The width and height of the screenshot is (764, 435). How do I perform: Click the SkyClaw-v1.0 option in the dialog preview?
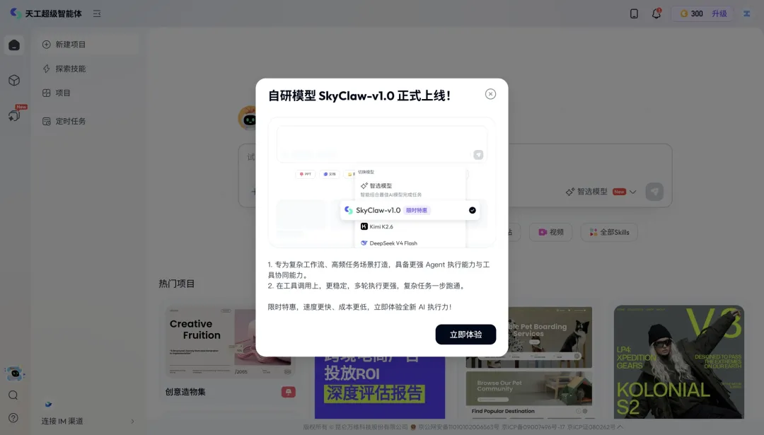(410, 211)
